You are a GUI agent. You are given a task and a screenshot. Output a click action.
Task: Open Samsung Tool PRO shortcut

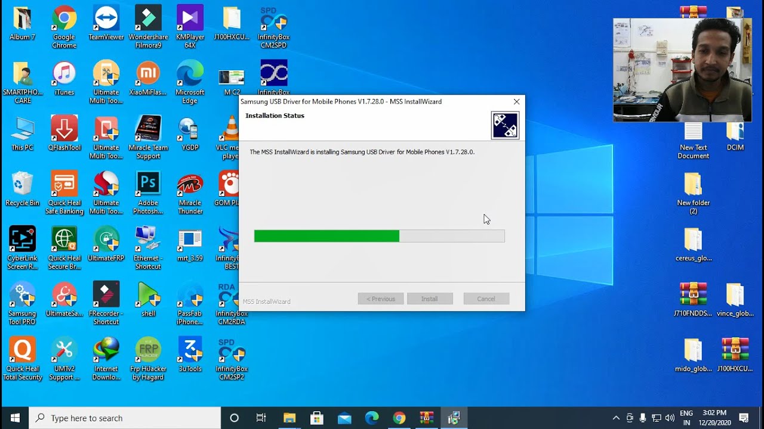click(22, 304)
